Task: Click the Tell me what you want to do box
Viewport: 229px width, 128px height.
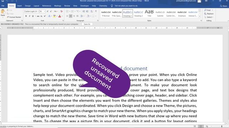Action: tap(126, 6)
